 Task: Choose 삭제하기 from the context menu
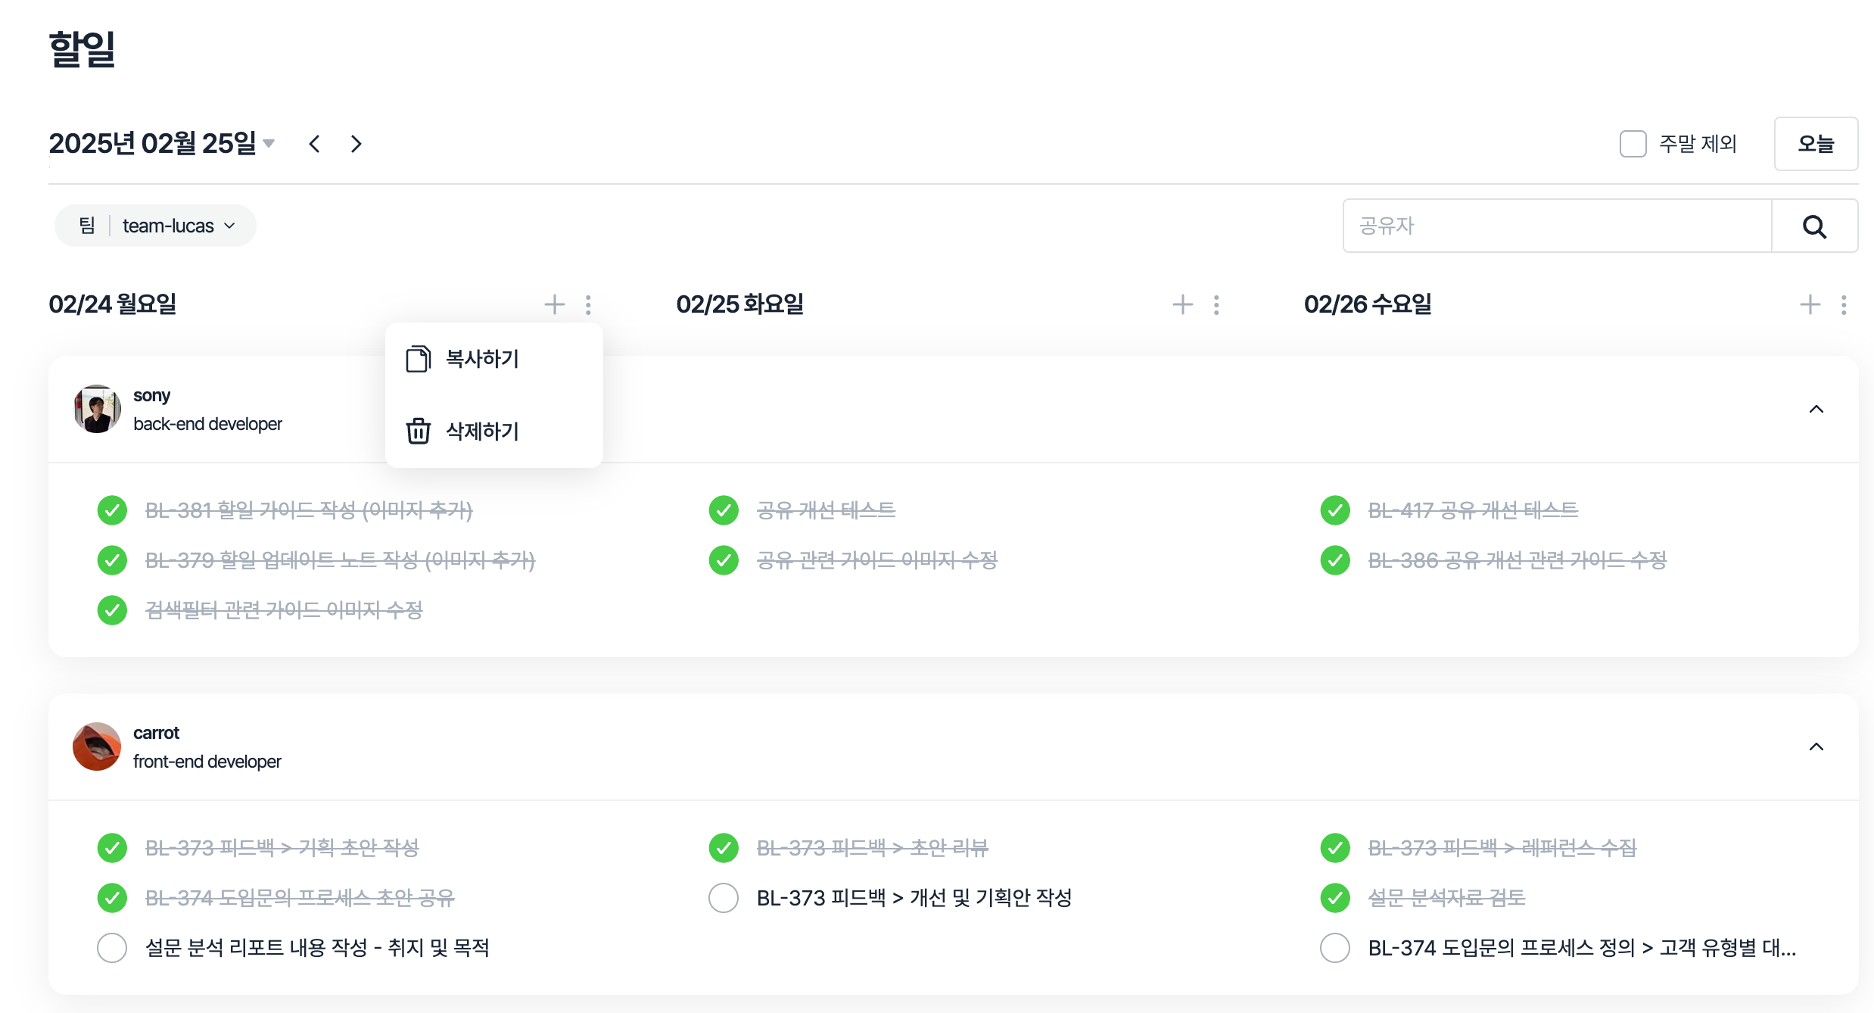pyautogui.click(x=481, y=432)
